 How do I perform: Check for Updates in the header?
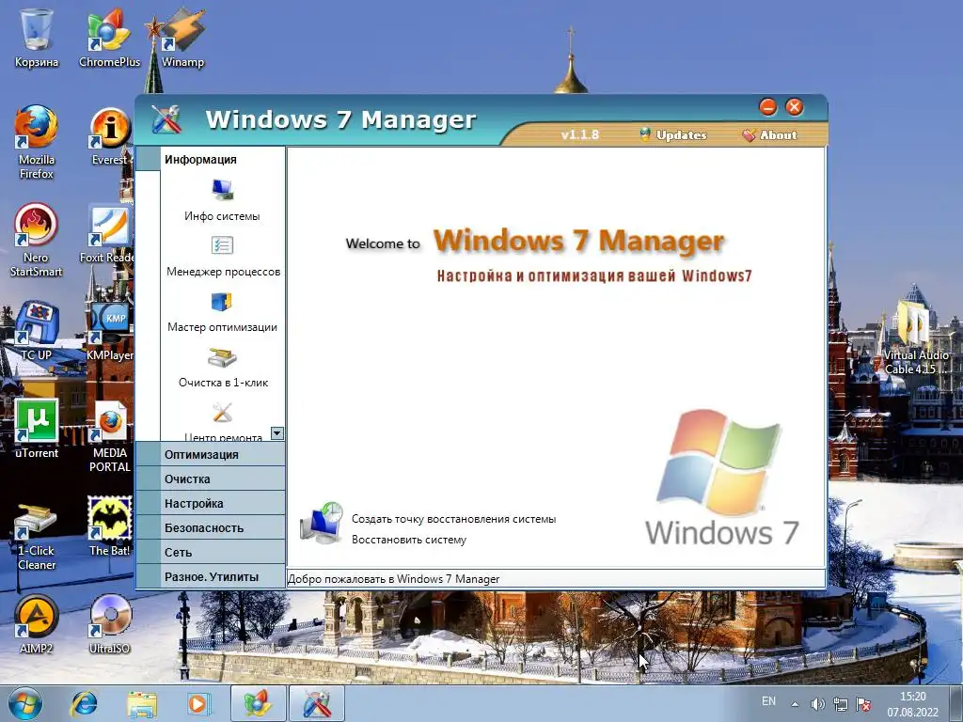click(x=673, y=135)
